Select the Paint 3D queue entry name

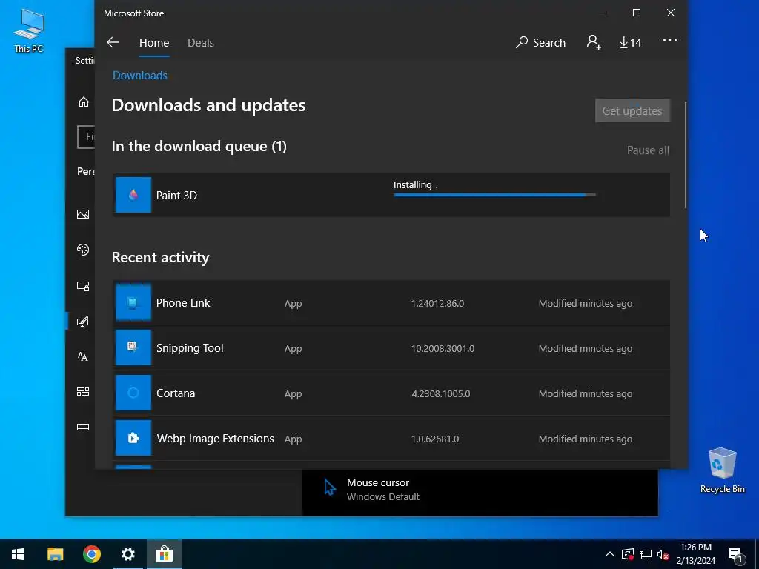pos(176,196)
